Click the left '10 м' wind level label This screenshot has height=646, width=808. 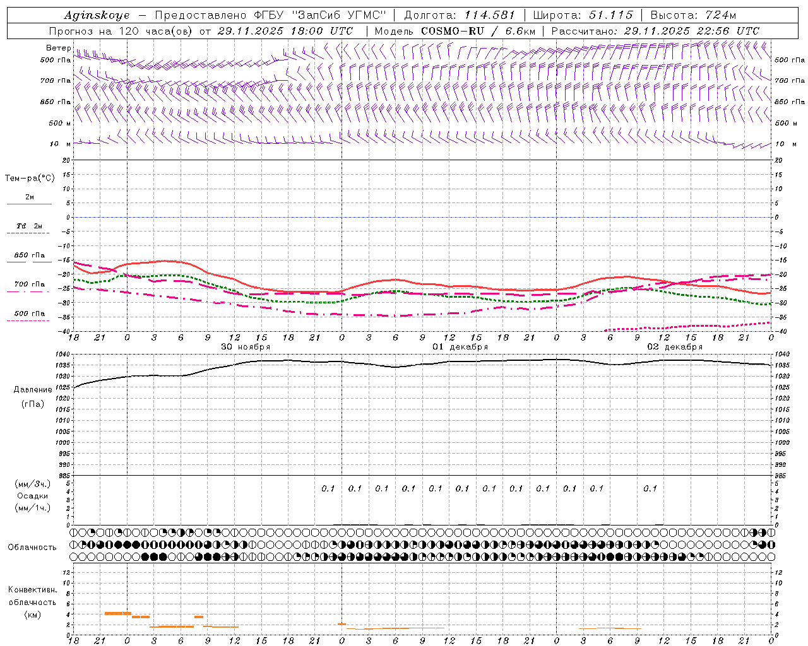point(60,144)
